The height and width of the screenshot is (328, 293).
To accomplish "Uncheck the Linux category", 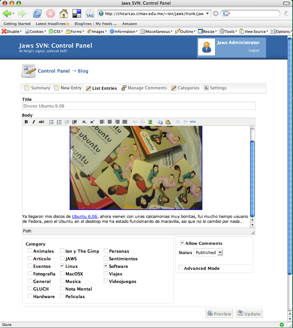I will tap(62, 266).
